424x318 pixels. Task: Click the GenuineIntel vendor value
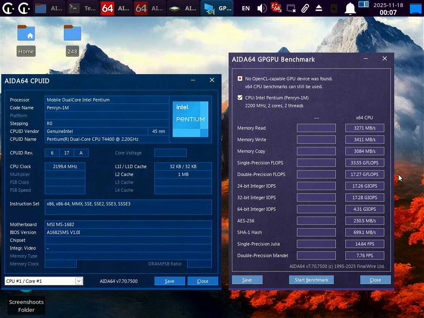point(96,131)
